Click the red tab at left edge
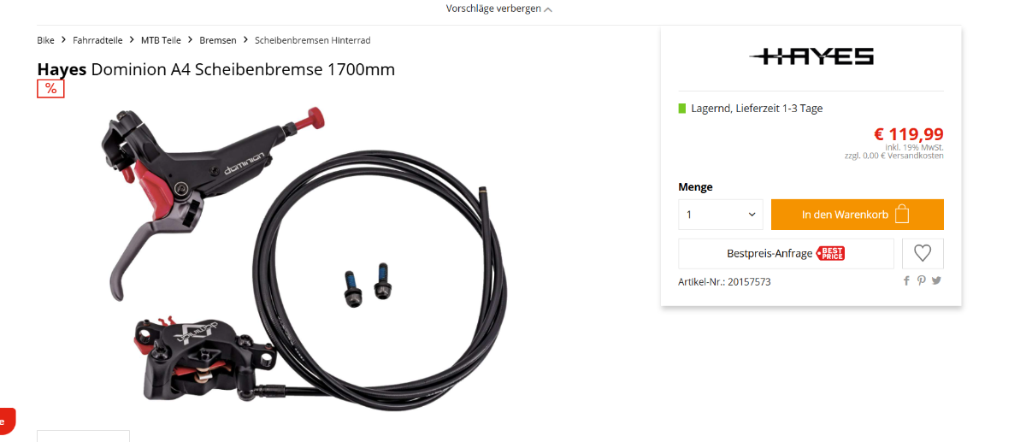Screen dimensions: 1026x442 click(x=7, y=421)
